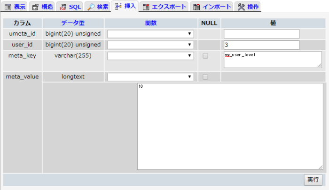This screenshot has width=329, height=190.
Task: Click the 挿入 (Insert) icon
Action: 118,7
